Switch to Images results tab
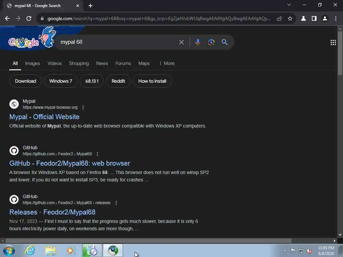 point(32,63)
